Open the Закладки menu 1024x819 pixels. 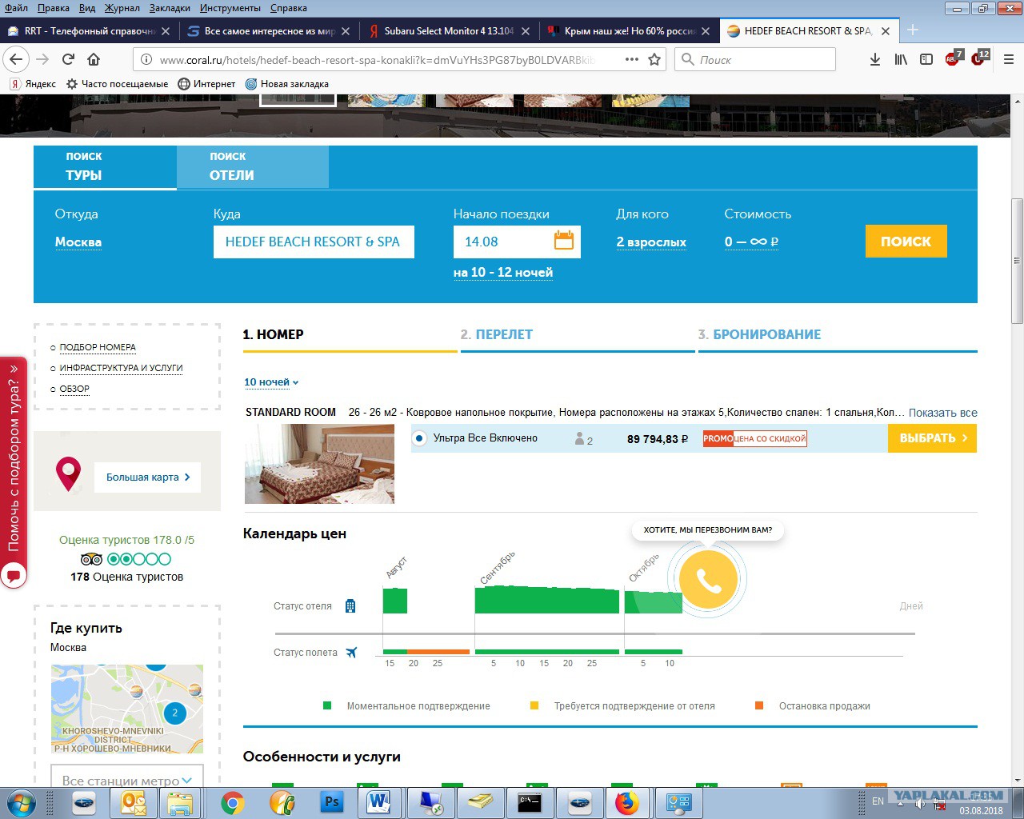pyautogui.click(x=170, y=8)
